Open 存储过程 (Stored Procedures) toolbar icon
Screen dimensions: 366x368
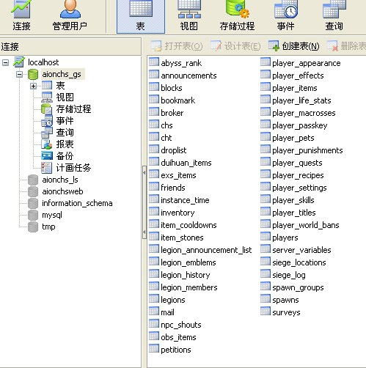tap(237, 16)
